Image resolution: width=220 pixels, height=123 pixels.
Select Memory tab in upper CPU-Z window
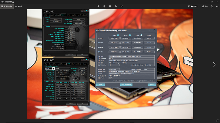tap(63, 15)
